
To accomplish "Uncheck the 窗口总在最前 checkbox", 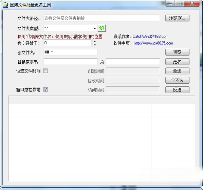I will click(45, 89).
